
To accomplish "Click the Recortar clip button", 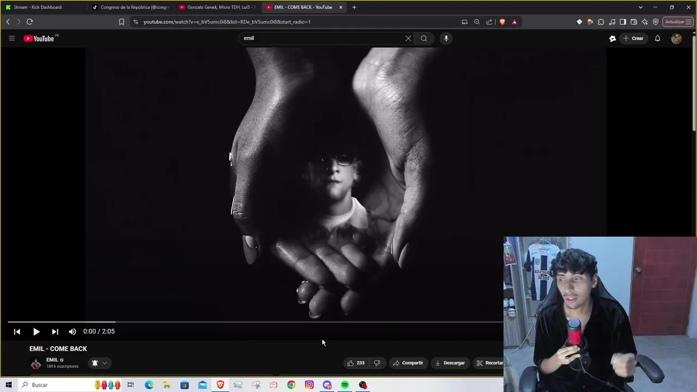I will (490, 363).
